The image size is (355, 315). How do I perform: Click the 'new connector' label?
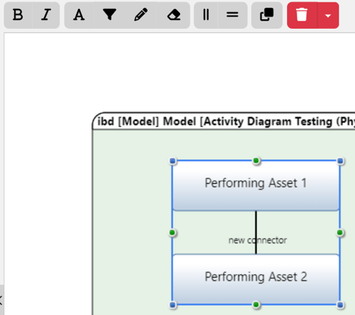[x=258, y=240]
